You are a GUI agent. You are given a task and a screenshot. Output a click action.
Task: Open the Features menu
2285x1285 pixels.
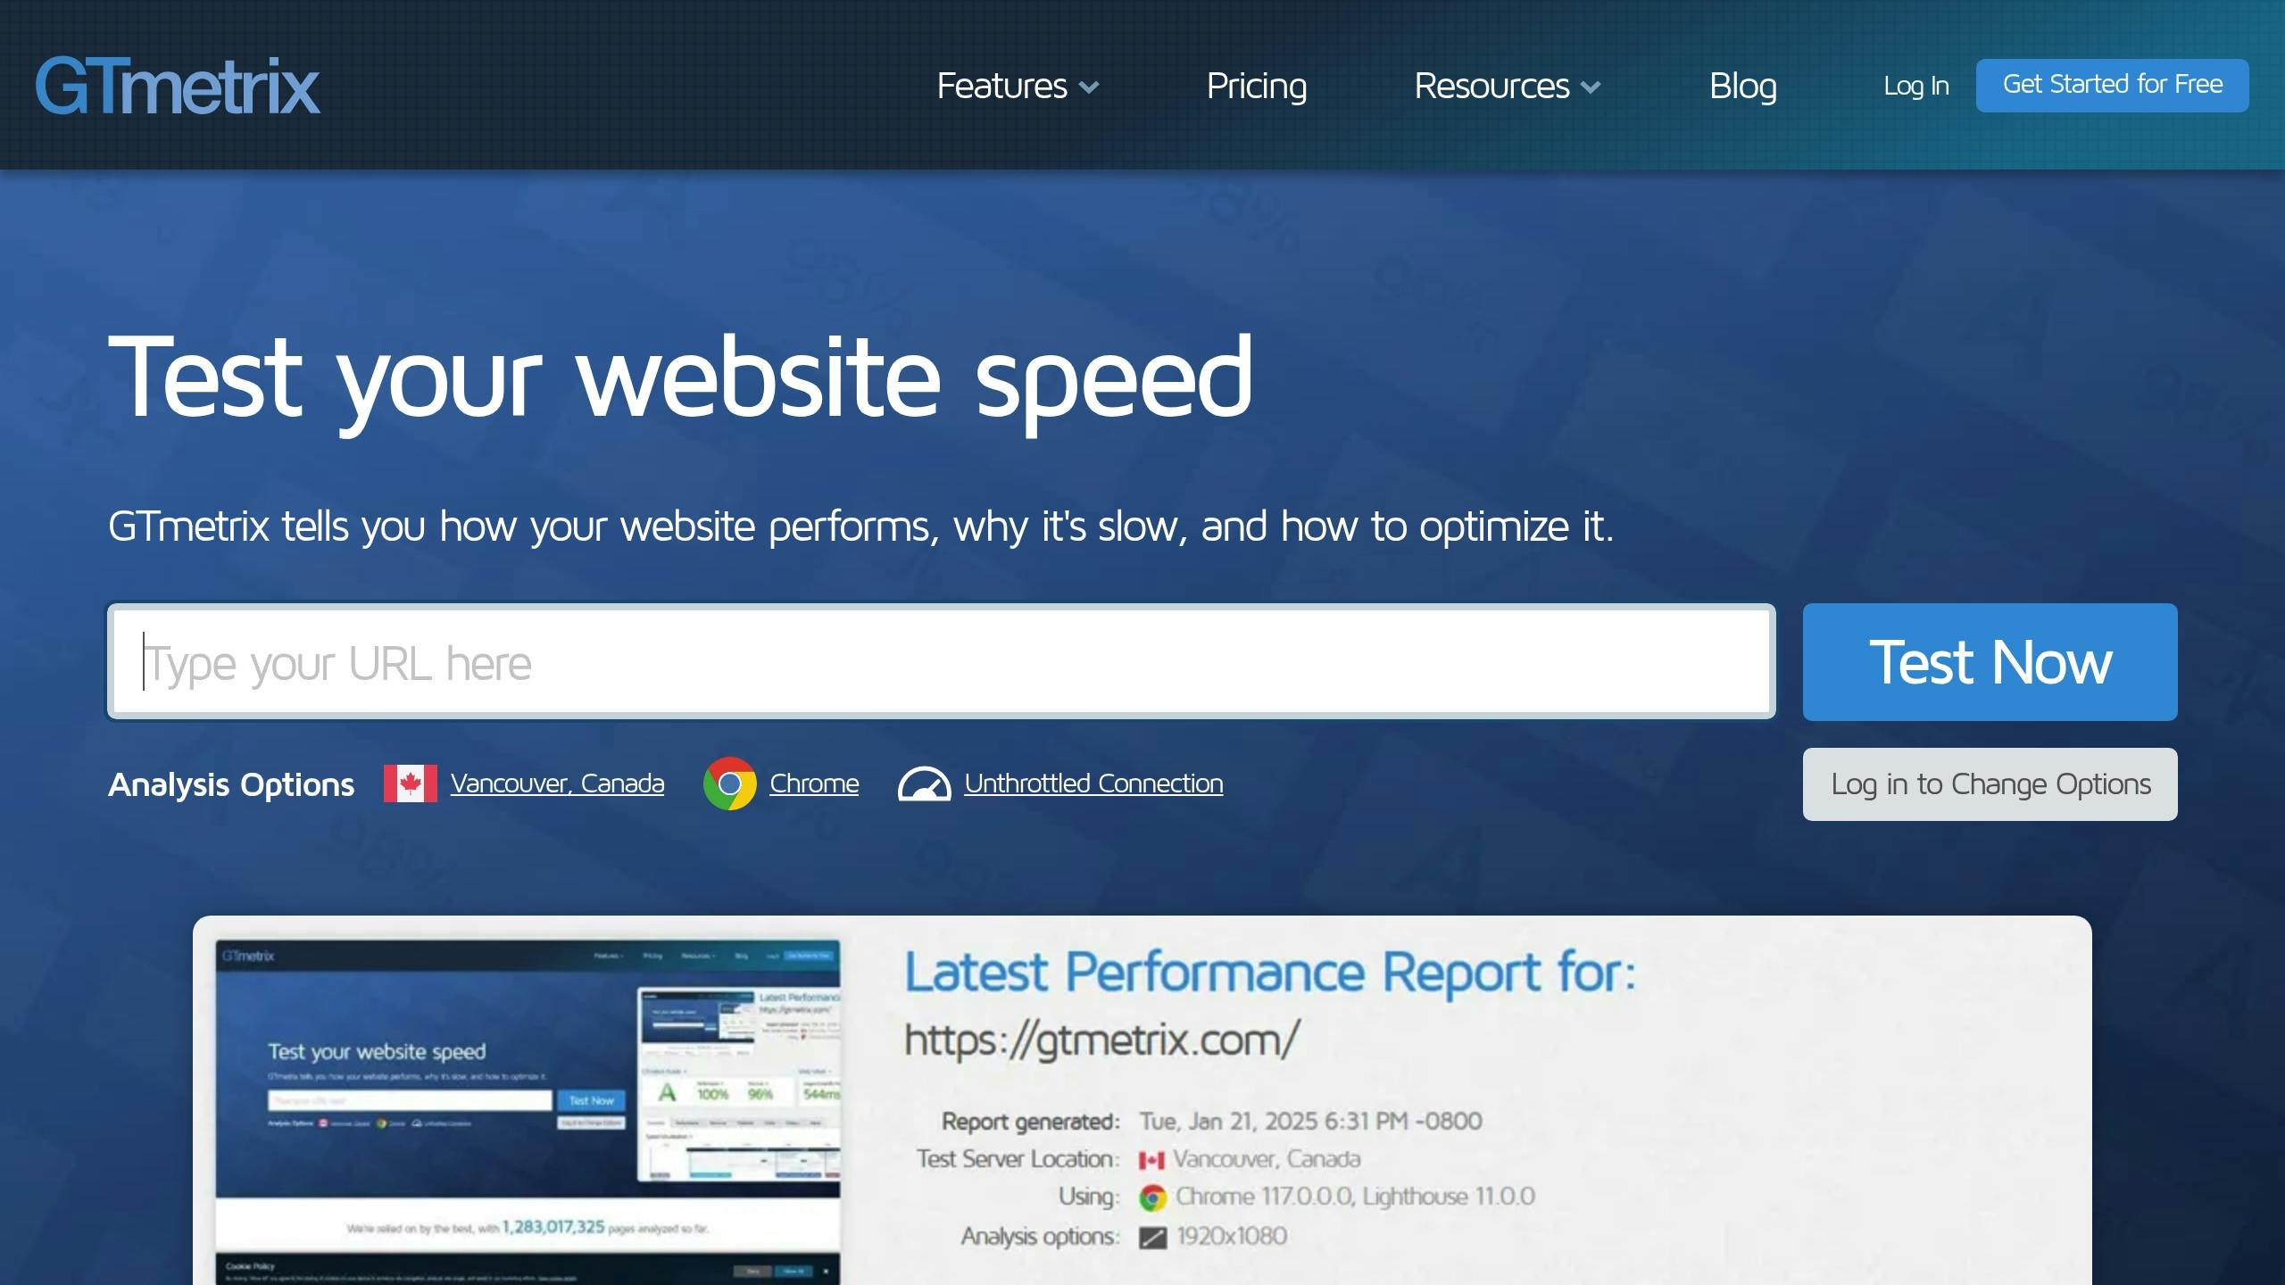(x=1001, y=86)
